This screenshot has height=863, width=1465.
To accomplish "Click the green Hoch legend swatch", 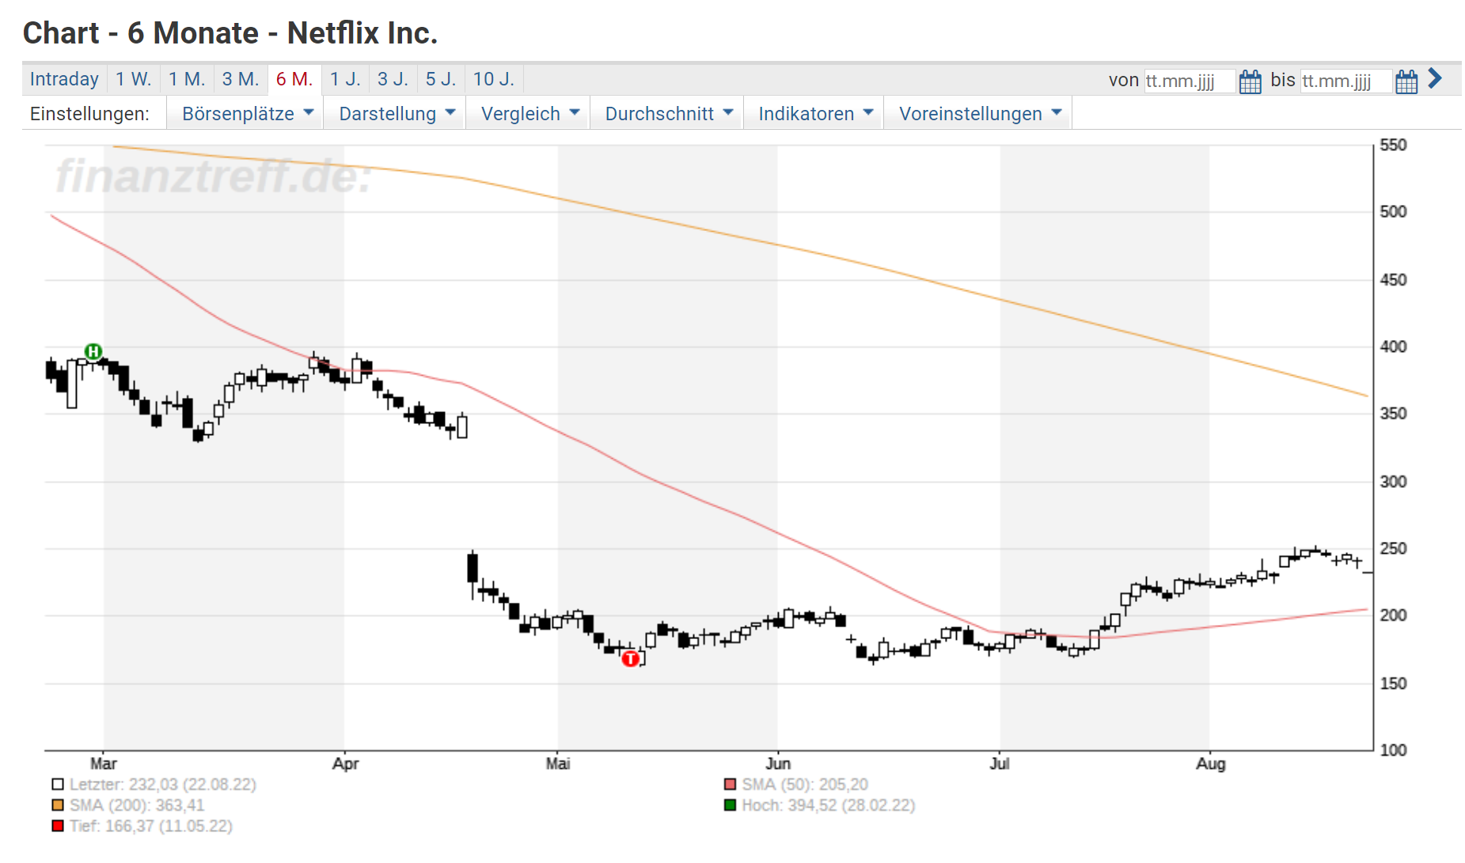I will tap(730, 805).
